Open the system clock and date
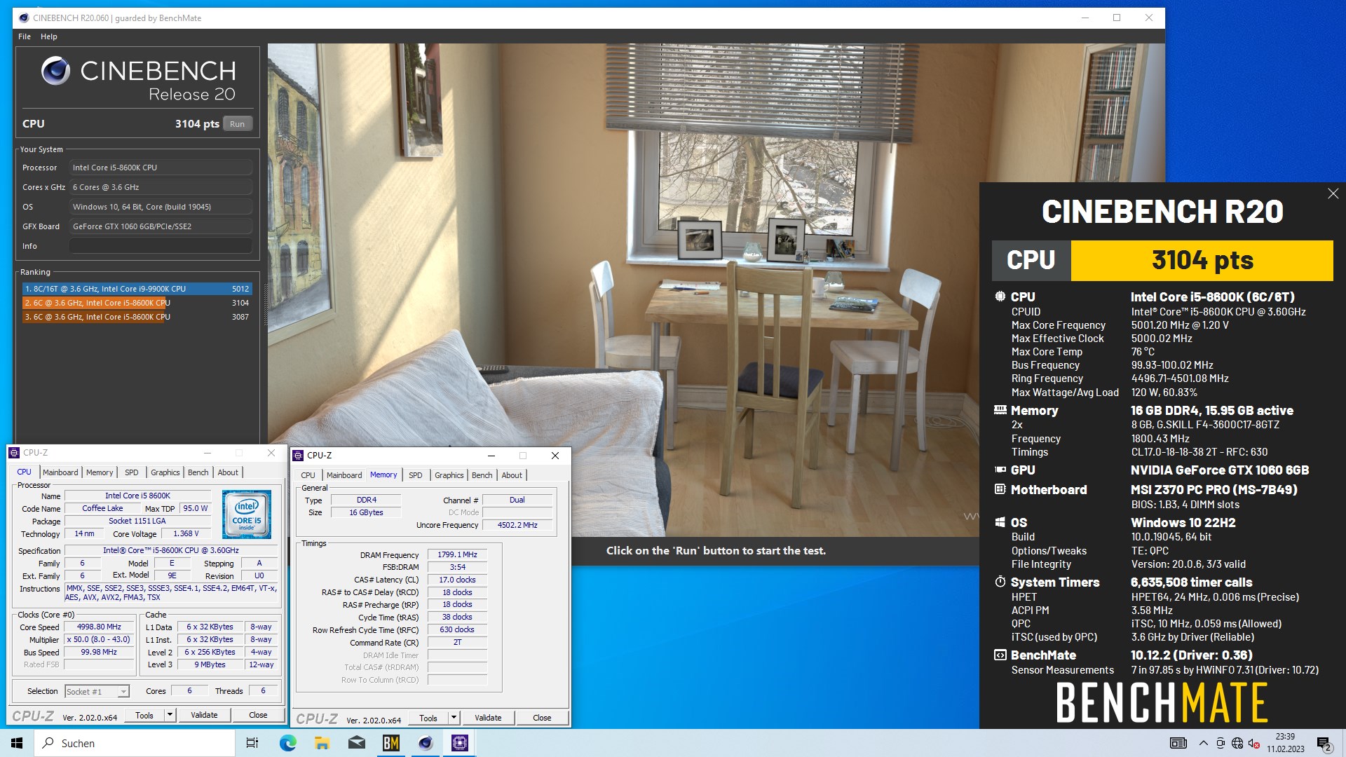 (x=1285, y=743)
